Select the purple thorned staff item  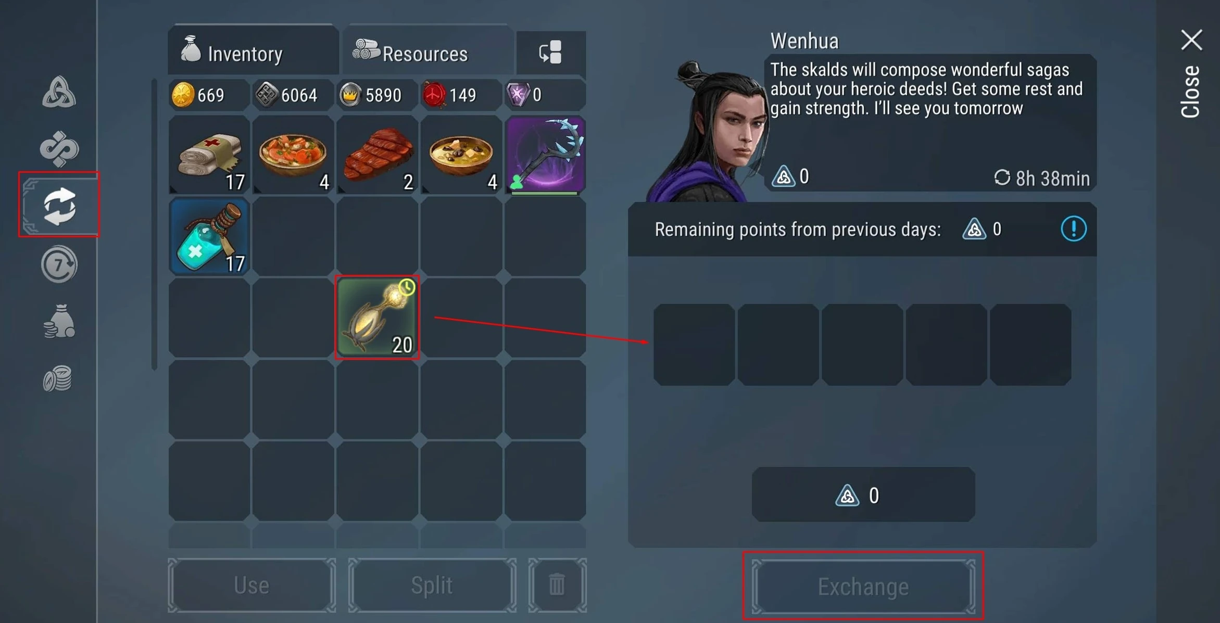coord(545,155)
